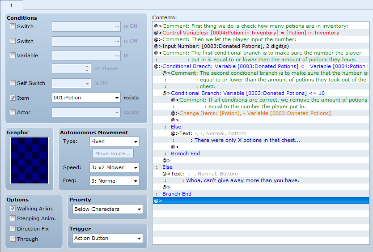Toggle the Variable condition checkbox
Image resolution: width=373 pixels, height=252 pixels.
[x=13, y=56]
